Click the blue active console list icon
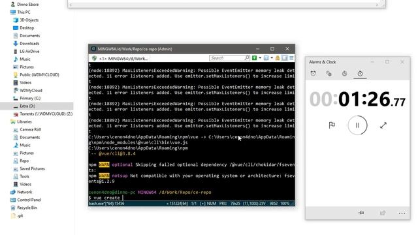Screen dimensions: 418x235 [x=266, y=58]
